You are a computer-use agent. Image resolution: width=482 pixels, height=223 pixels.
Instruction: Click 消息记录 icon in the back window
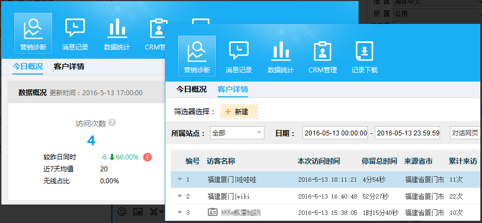coord(75,33)
